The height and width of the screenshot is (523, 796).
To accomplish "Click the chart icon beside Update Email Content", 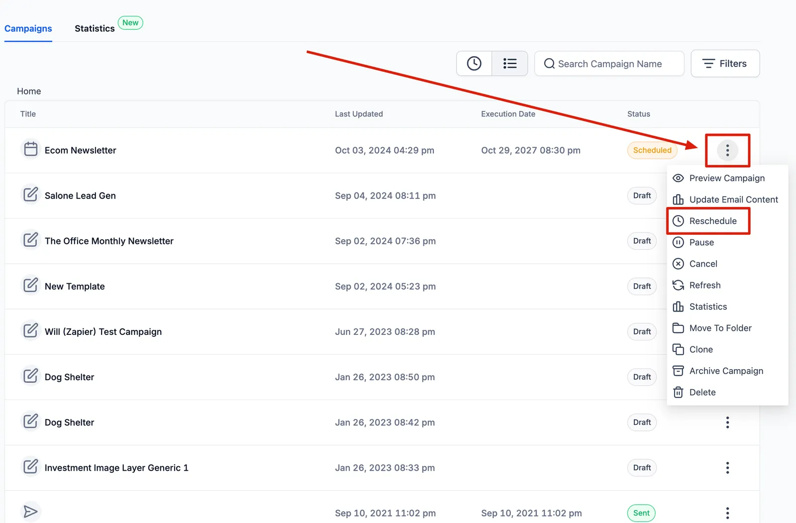I will pos(678,200).
